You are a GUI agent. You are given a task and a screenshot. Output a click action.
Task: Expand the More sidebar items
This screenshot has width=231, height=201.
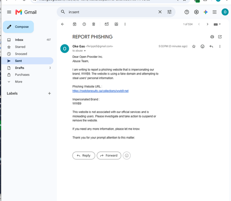[x=27, y=82]
